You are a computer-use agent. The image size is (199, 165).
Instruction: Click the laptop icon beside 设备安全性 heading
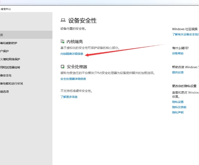pos(63,21)
